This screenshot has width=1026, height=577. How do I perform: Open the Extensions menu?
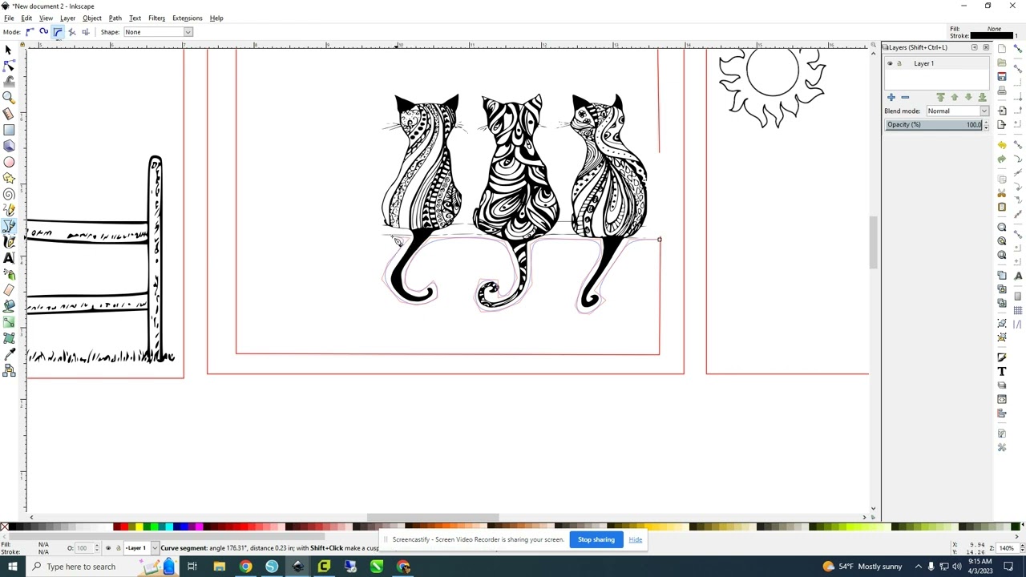coord(187,18)
